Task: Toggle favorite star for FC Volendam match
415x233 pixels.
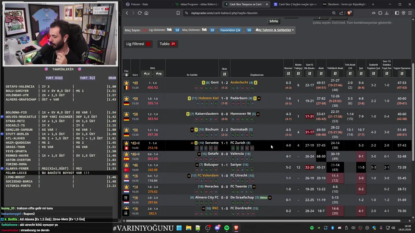Action: tap(126, 176)
